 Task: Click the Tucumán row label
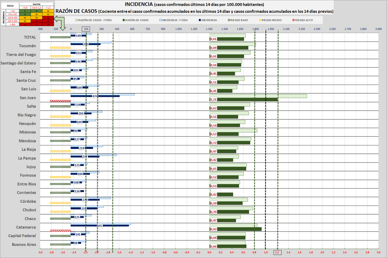(x=27, y=46)
